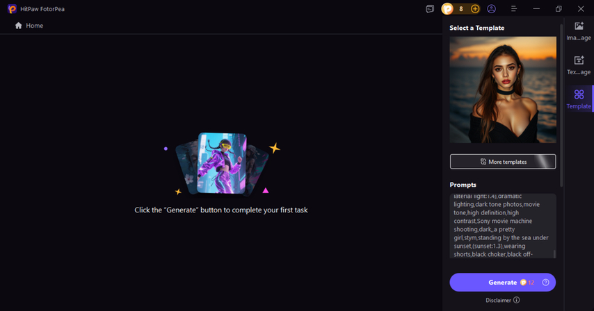Click the Prompts text box scrollbar
Screen dimensions: 594x311
[554, 253]
